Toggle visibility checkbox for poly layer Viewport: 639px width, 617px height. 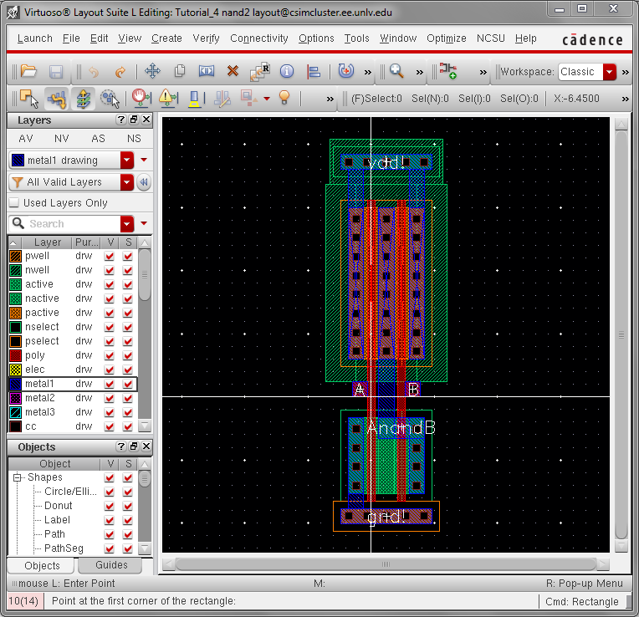pos(110,355)
